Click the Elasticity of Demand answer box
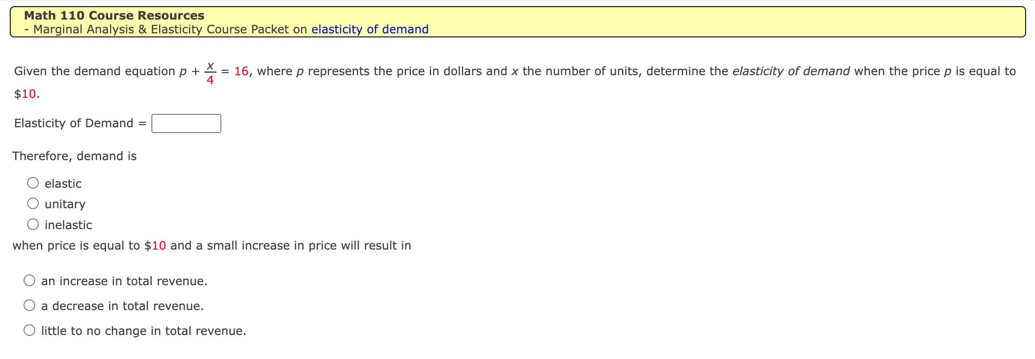The image size is (1035, 359). (186, 123)
